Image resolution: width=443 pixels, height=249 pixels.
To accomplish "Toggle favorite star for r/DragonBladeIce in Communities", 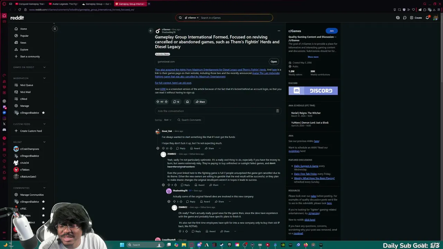I will click(x=43, y=202).
